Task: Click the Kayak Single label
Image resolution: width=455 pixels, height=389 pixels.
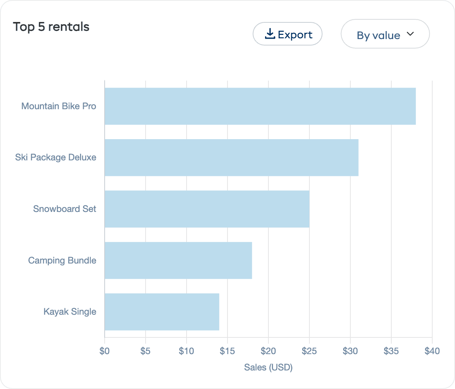Action: tap(69, 311)
